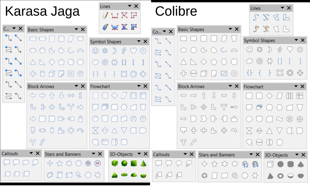
Task: Select the green 3D cube in Karasa Jaga
Action: coord(115,163)
